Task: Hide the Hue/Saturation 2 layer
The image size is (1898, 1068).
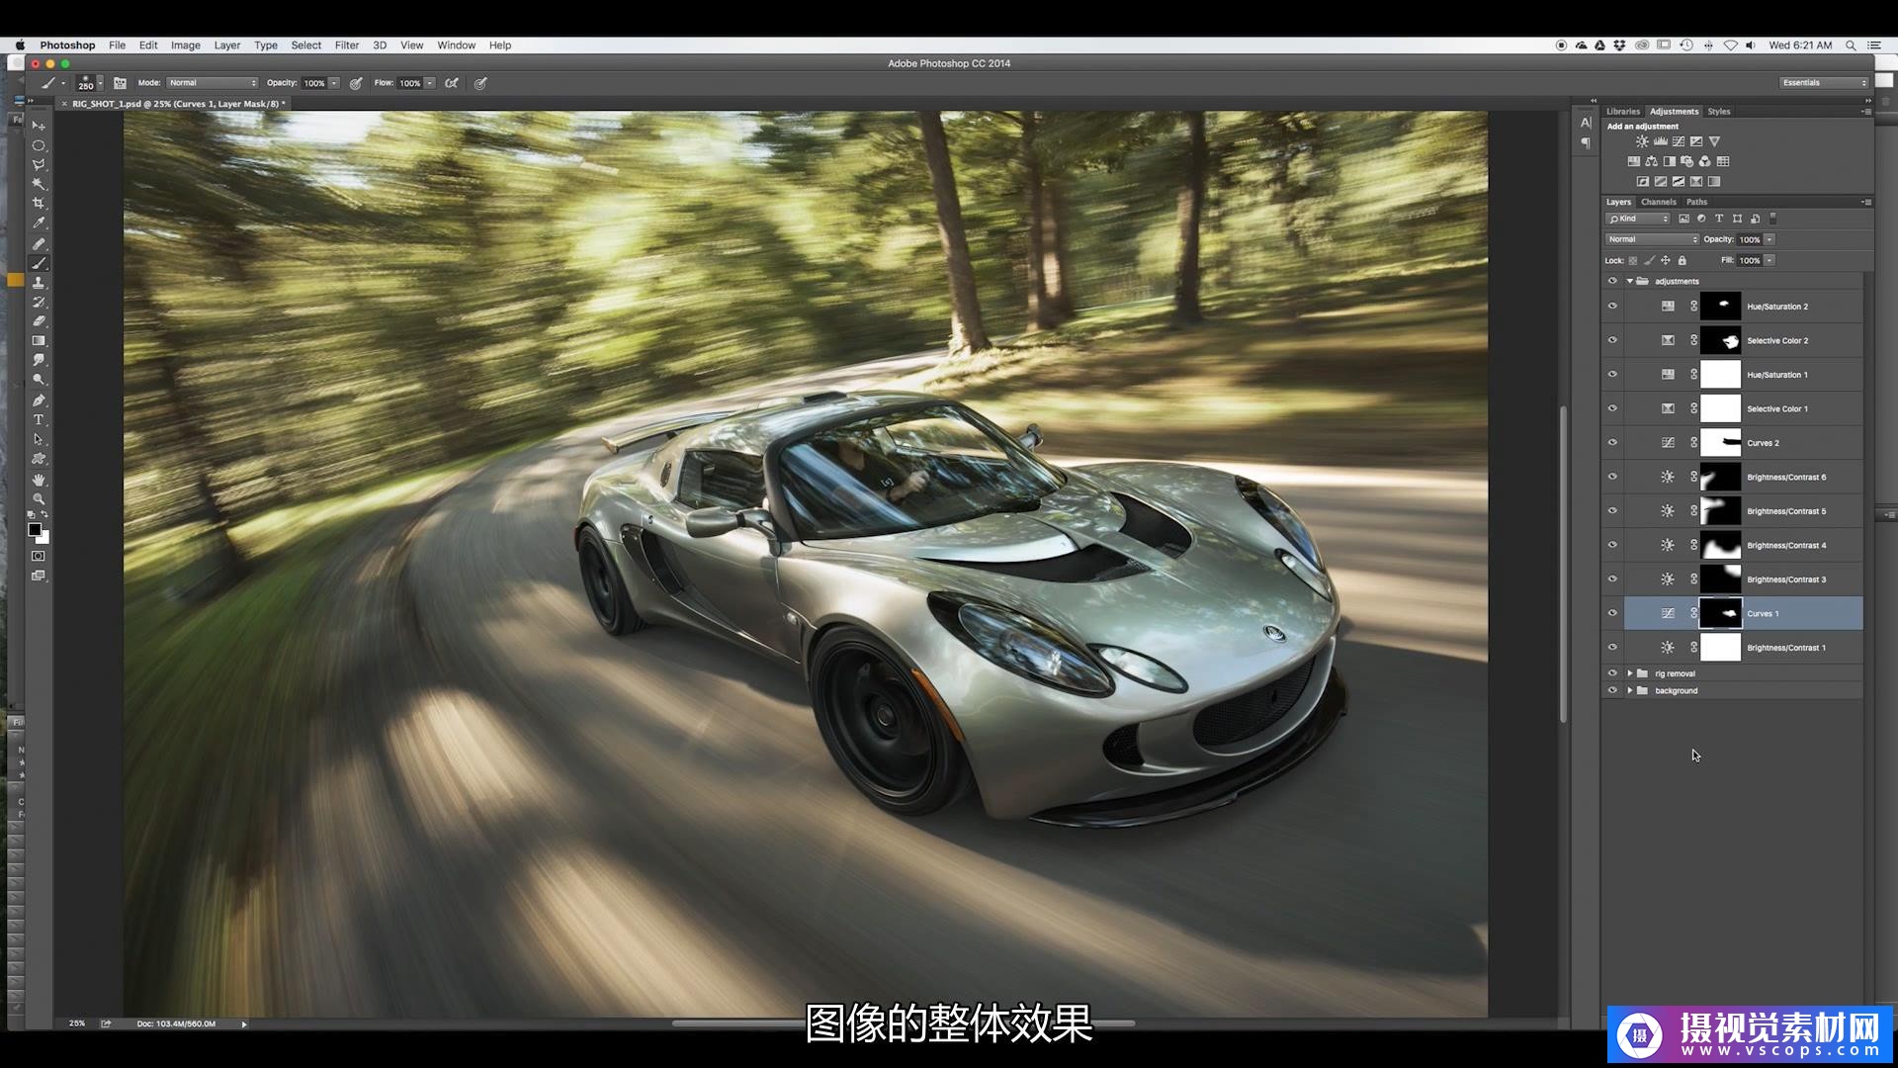Action: (x=1612, y=307)
